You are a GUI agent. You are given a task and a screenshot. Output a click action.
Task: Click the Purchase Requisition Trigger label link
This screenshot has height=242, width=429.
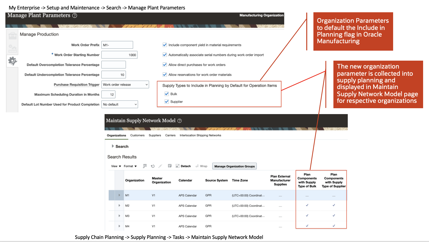click(77, 85)
